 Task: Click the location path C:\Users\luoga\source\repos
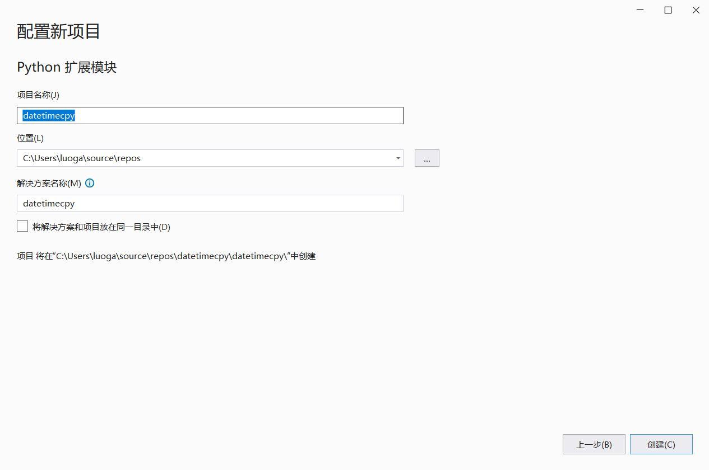pos(82,158)
